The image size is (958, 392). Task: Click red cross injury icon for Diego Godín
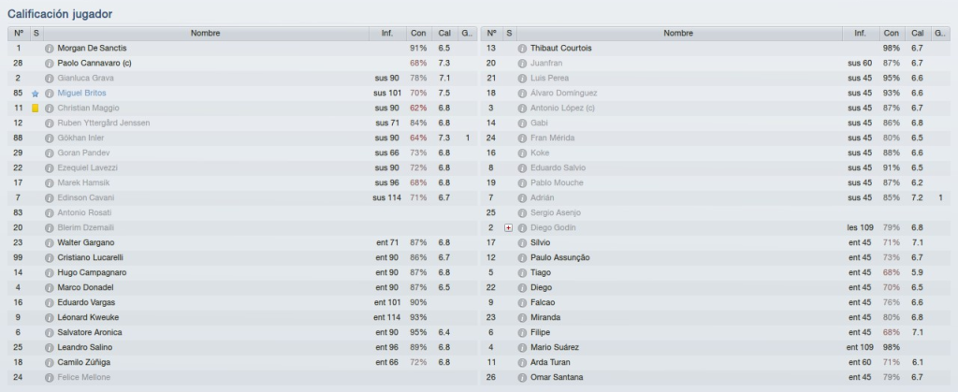(x=508, y=227)
